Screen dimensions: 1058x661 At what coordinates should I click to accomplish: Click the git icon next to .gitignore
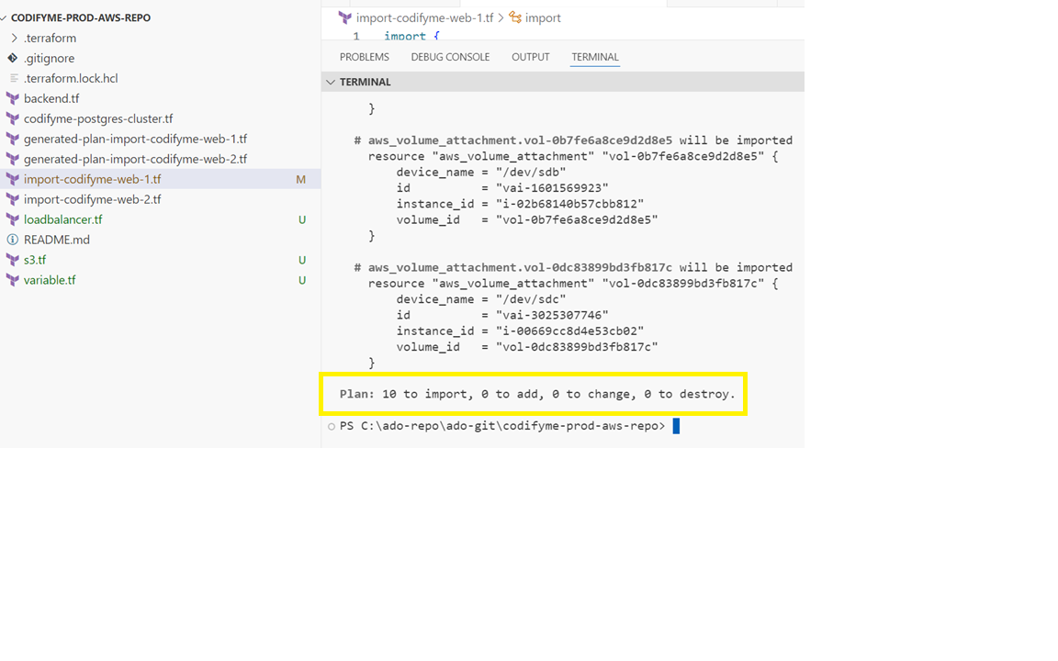[x=13, y=58]
